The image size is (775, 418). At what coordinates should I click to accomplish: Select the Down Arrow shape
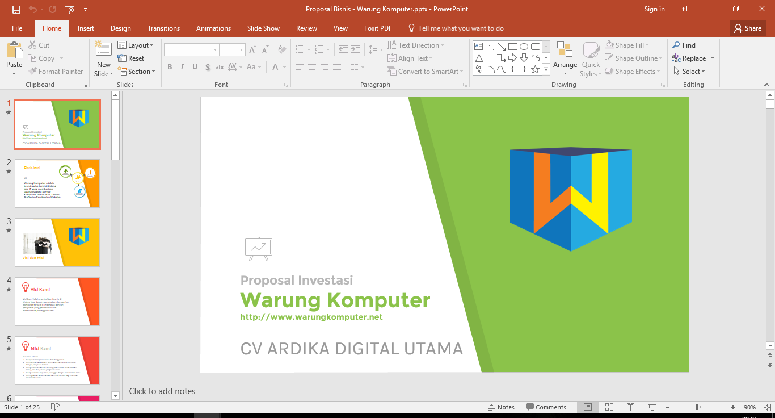(x=524, y=58)
